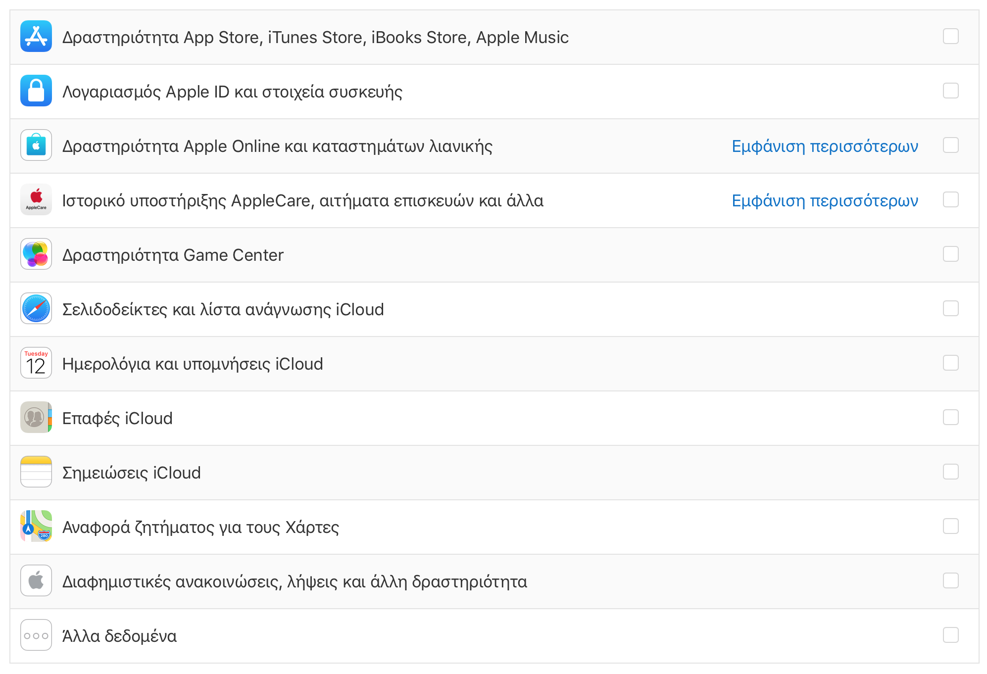Viewport: 987px width, 674px height.
Task: Click the grey Apple logo icon
Action: pos(36,580)
